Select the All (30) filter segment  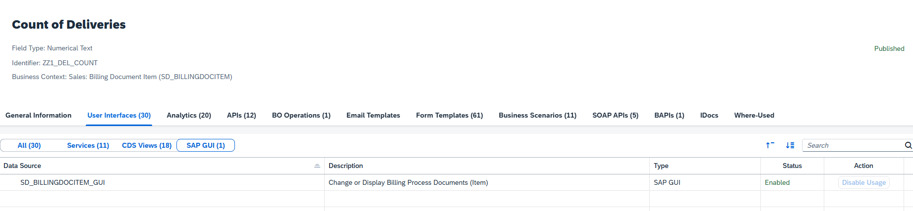[29, 145]
